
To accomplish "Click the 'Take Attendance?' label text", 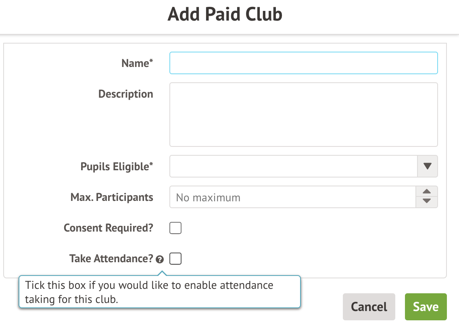I will 111,259.
